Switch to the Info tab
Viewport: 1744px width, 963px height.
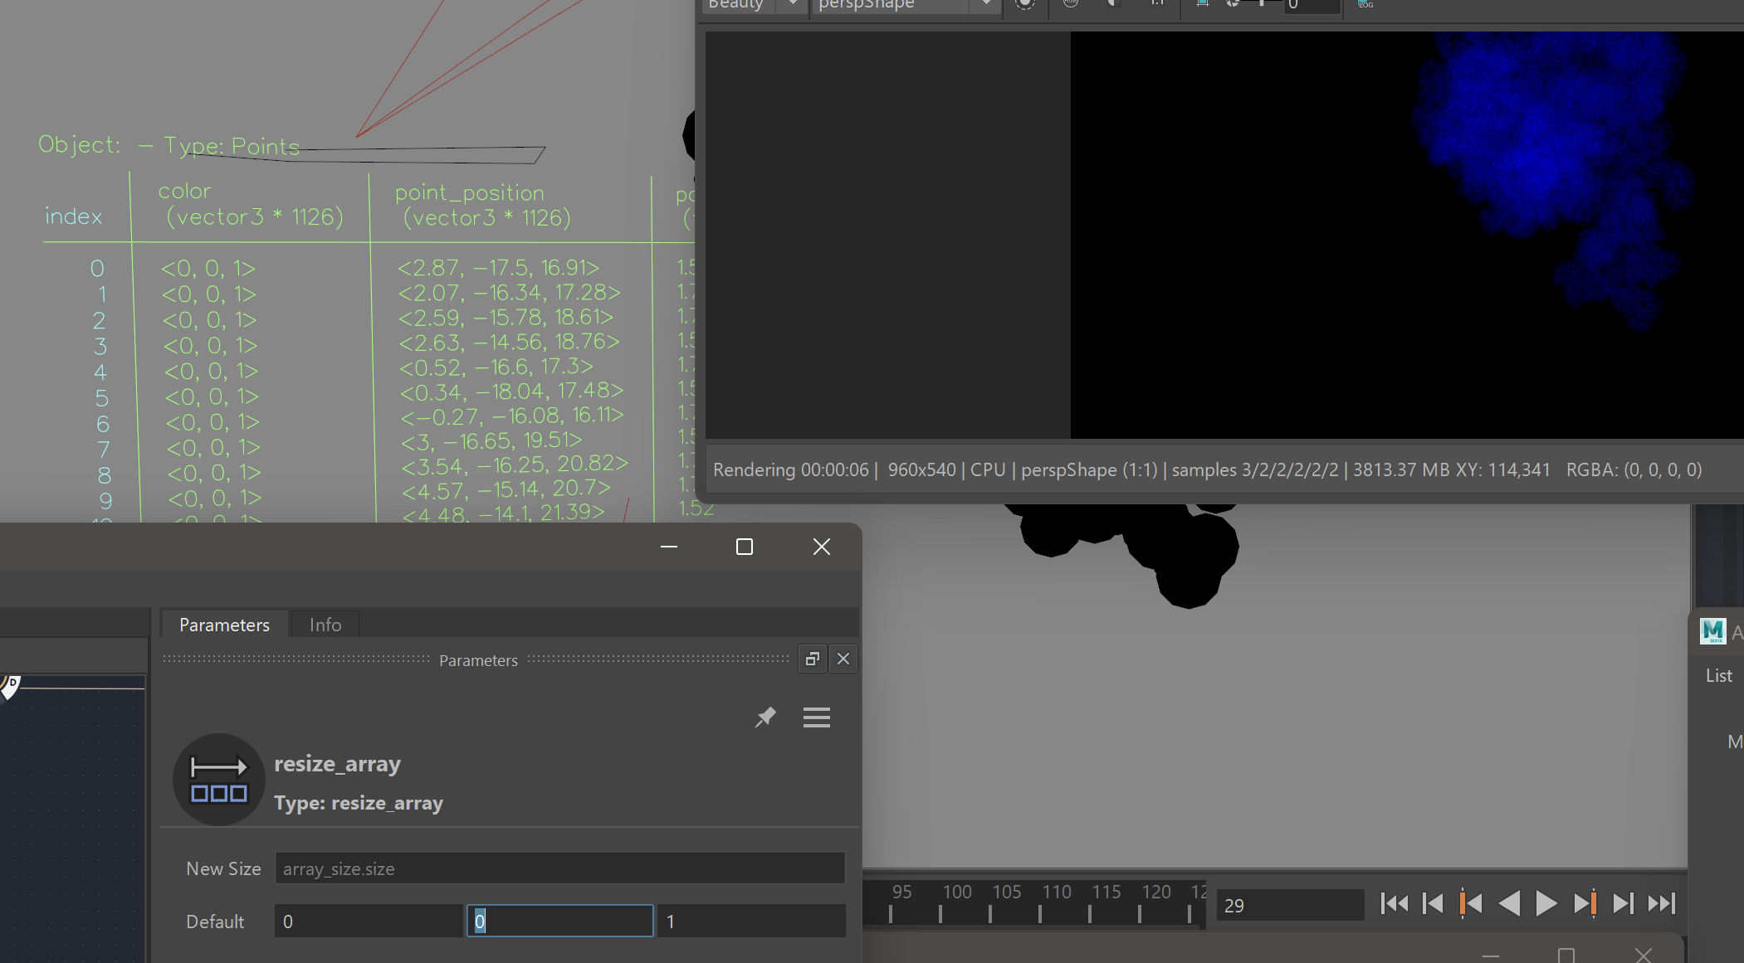pyautogui.click(x=325, y=624)
